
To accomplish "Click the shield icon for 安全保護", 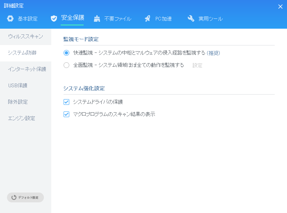I will click(x=54, y=18).
